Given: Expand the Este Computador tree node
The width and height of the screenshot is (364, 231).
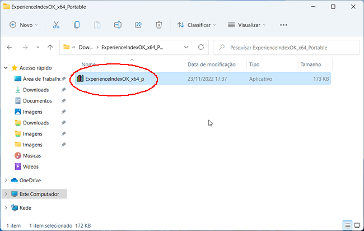Looking at the screenshot, I should coord(6,193).
